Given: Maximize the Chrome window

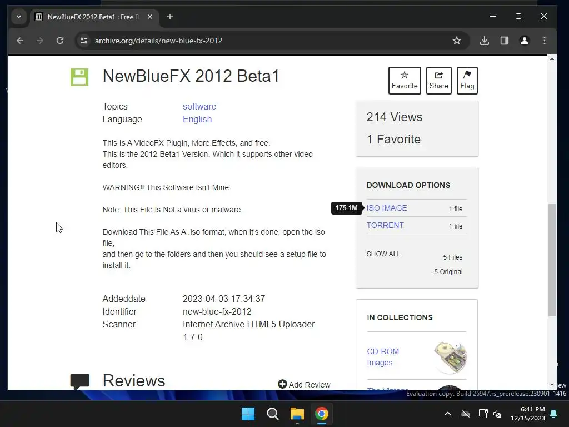Looking at the screenshot, I should pos(518,16).
